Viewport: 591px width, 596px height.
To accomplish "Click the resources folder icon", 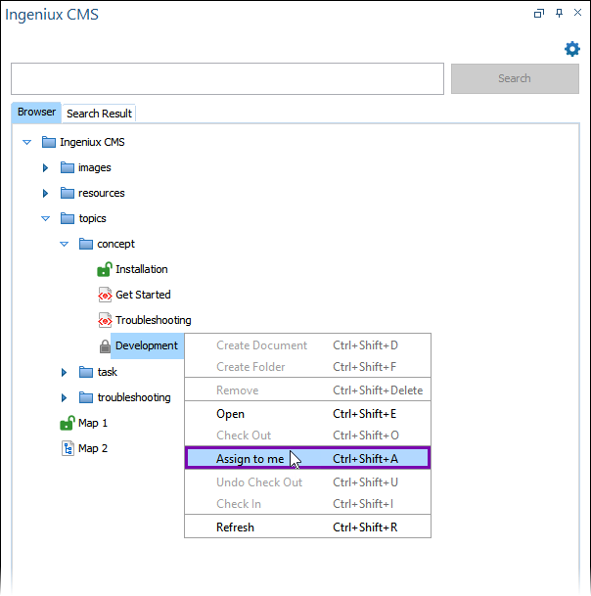I will pyautogui.click(x=68, y=193).
